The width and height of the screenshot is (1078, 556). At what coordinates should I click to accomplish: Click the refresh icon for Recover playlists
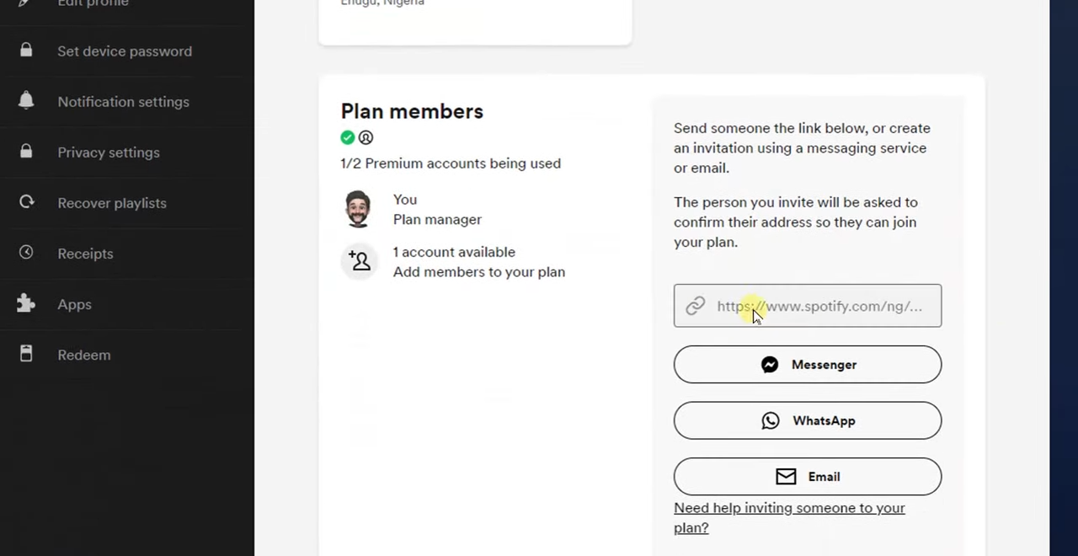[x=26, y=202]
